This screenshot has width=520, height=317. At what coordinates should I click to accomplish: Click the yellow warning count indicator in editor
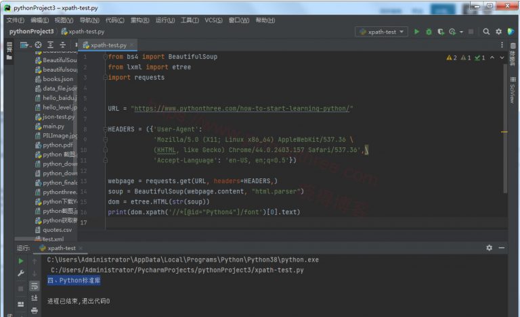point(452,57)
